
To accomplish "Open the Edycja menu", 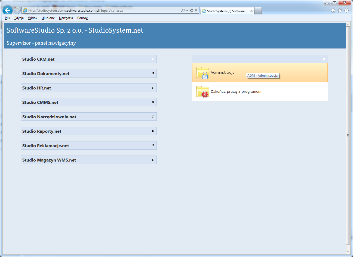I will (19, 18).
